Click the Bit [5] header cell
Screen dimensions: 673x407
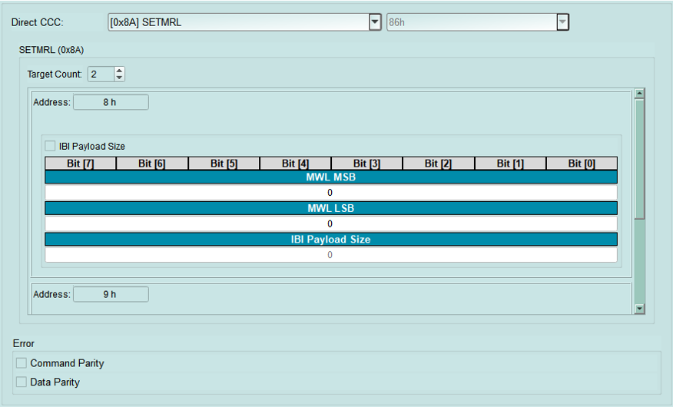[x=224, y=164]
